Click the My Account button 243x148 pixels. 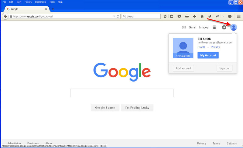pos(208,55)
